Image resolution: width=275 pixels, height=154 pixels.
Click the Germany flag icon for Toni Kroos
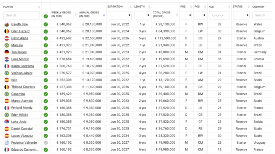[x=6, y=52]
